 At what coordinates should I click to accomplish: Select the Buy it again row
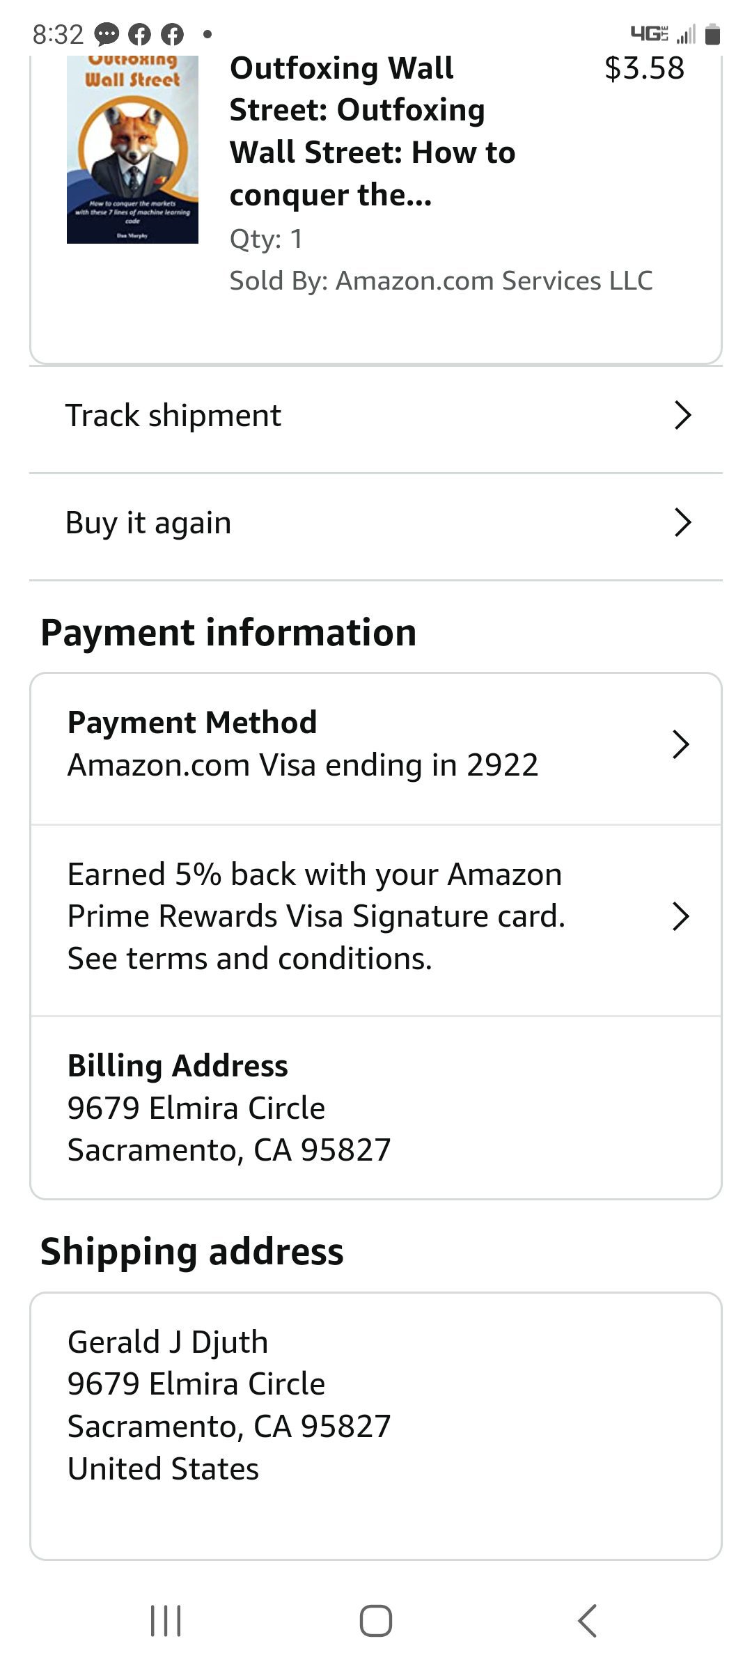coord(376,527)
